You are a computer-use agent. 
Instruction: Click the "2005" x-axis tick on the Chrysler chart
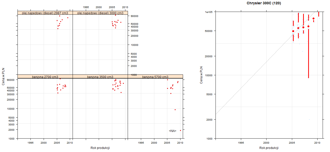click(x=292, y=143)
